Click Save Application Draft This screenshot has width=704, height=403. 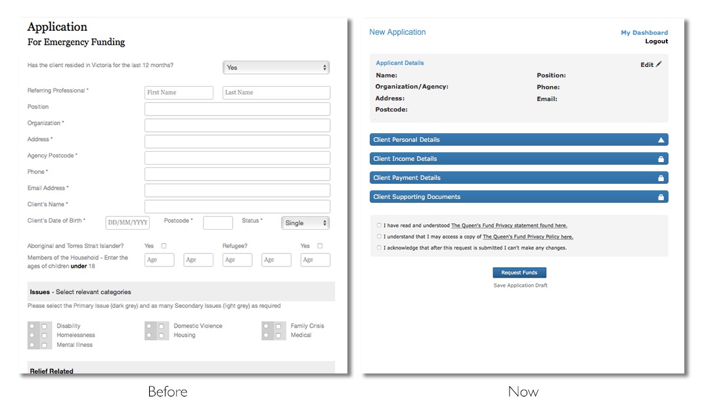(520, 286)
